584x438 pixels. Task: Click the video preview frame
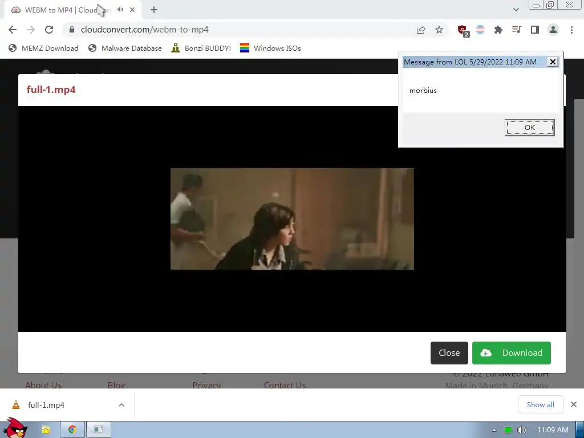click(292, 219)
